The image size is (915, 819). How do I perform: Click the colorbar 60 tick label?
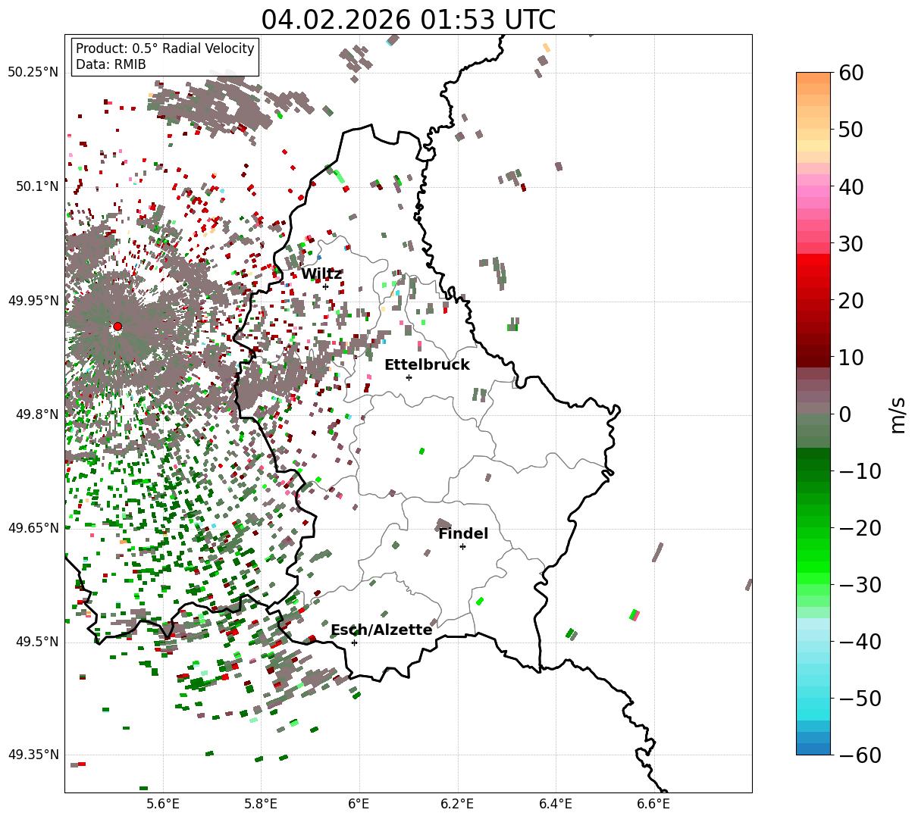[x=851, y=73]
